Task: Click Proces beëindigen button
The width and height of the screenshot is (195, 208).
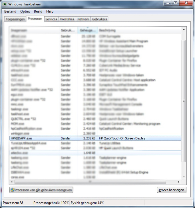Action: [x=172, y=190]
